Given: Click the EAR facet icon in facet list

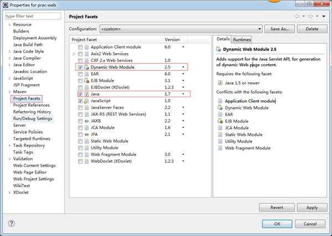Looking at the screenshot, I should coord(87,74).
